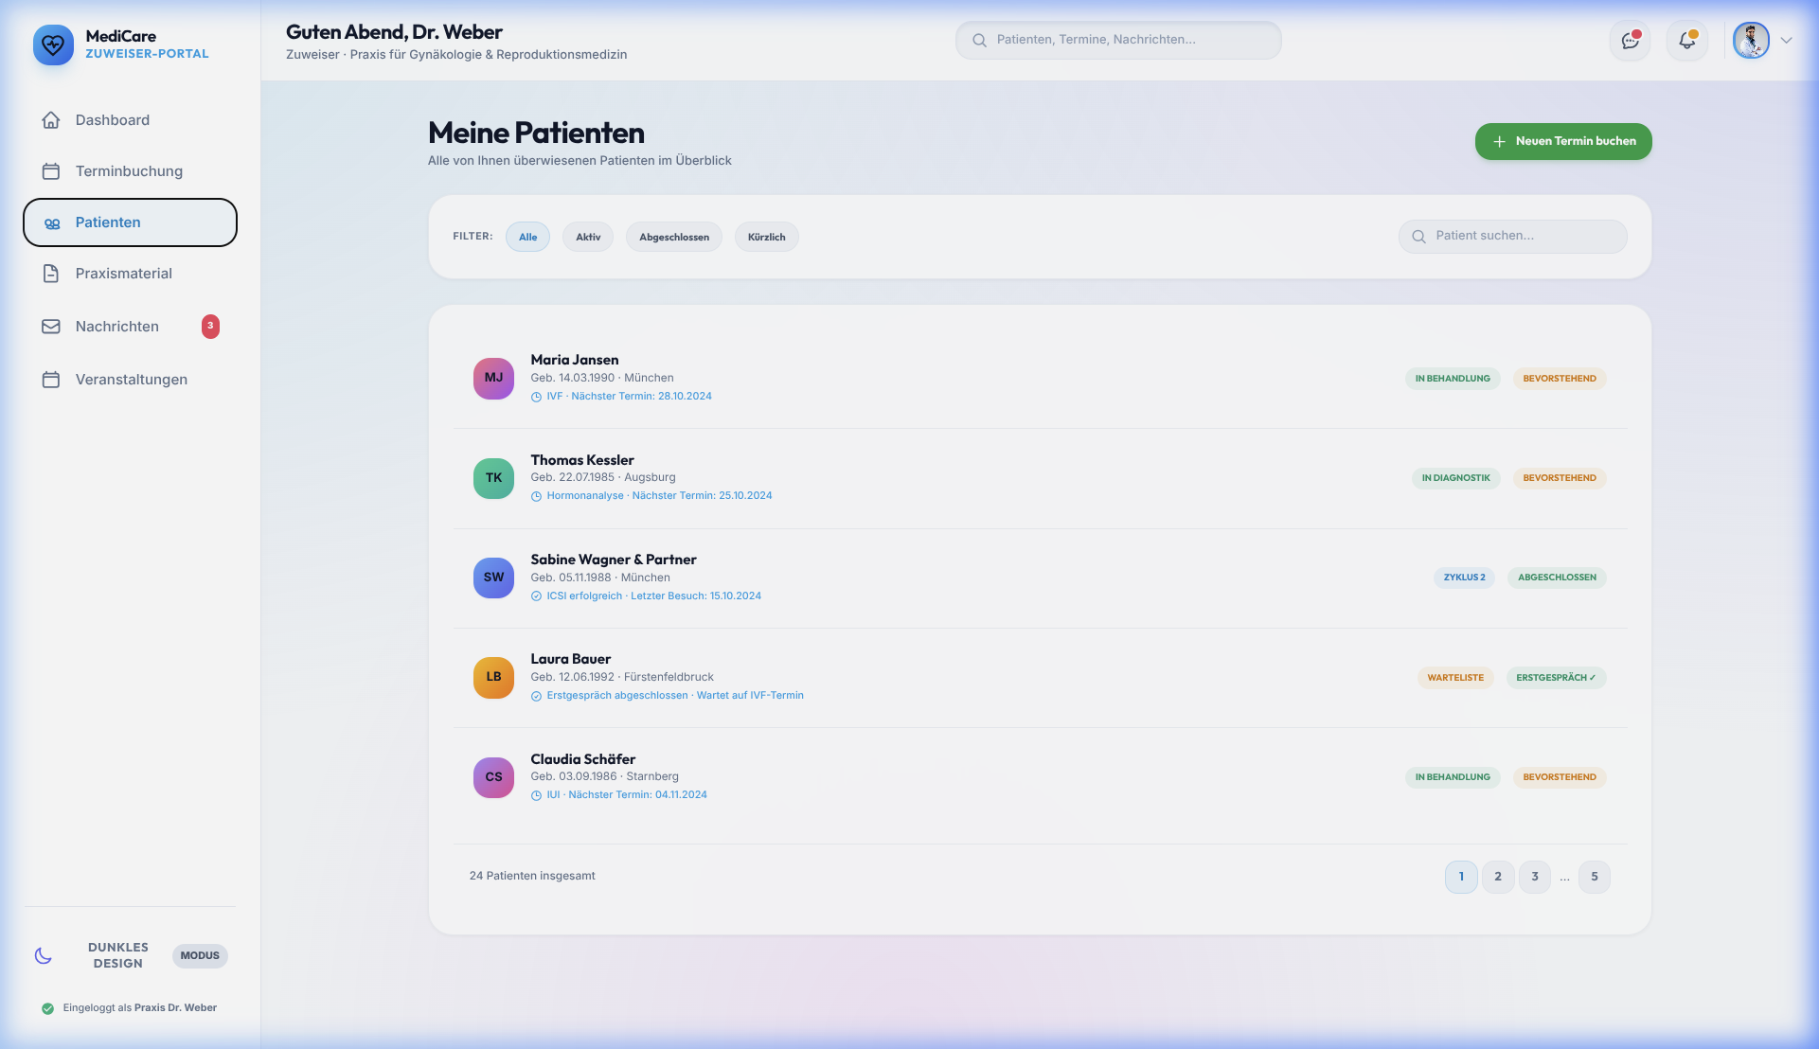
Task: Open the Patienten sidebar menu item
Action: [x=130, y=222]
